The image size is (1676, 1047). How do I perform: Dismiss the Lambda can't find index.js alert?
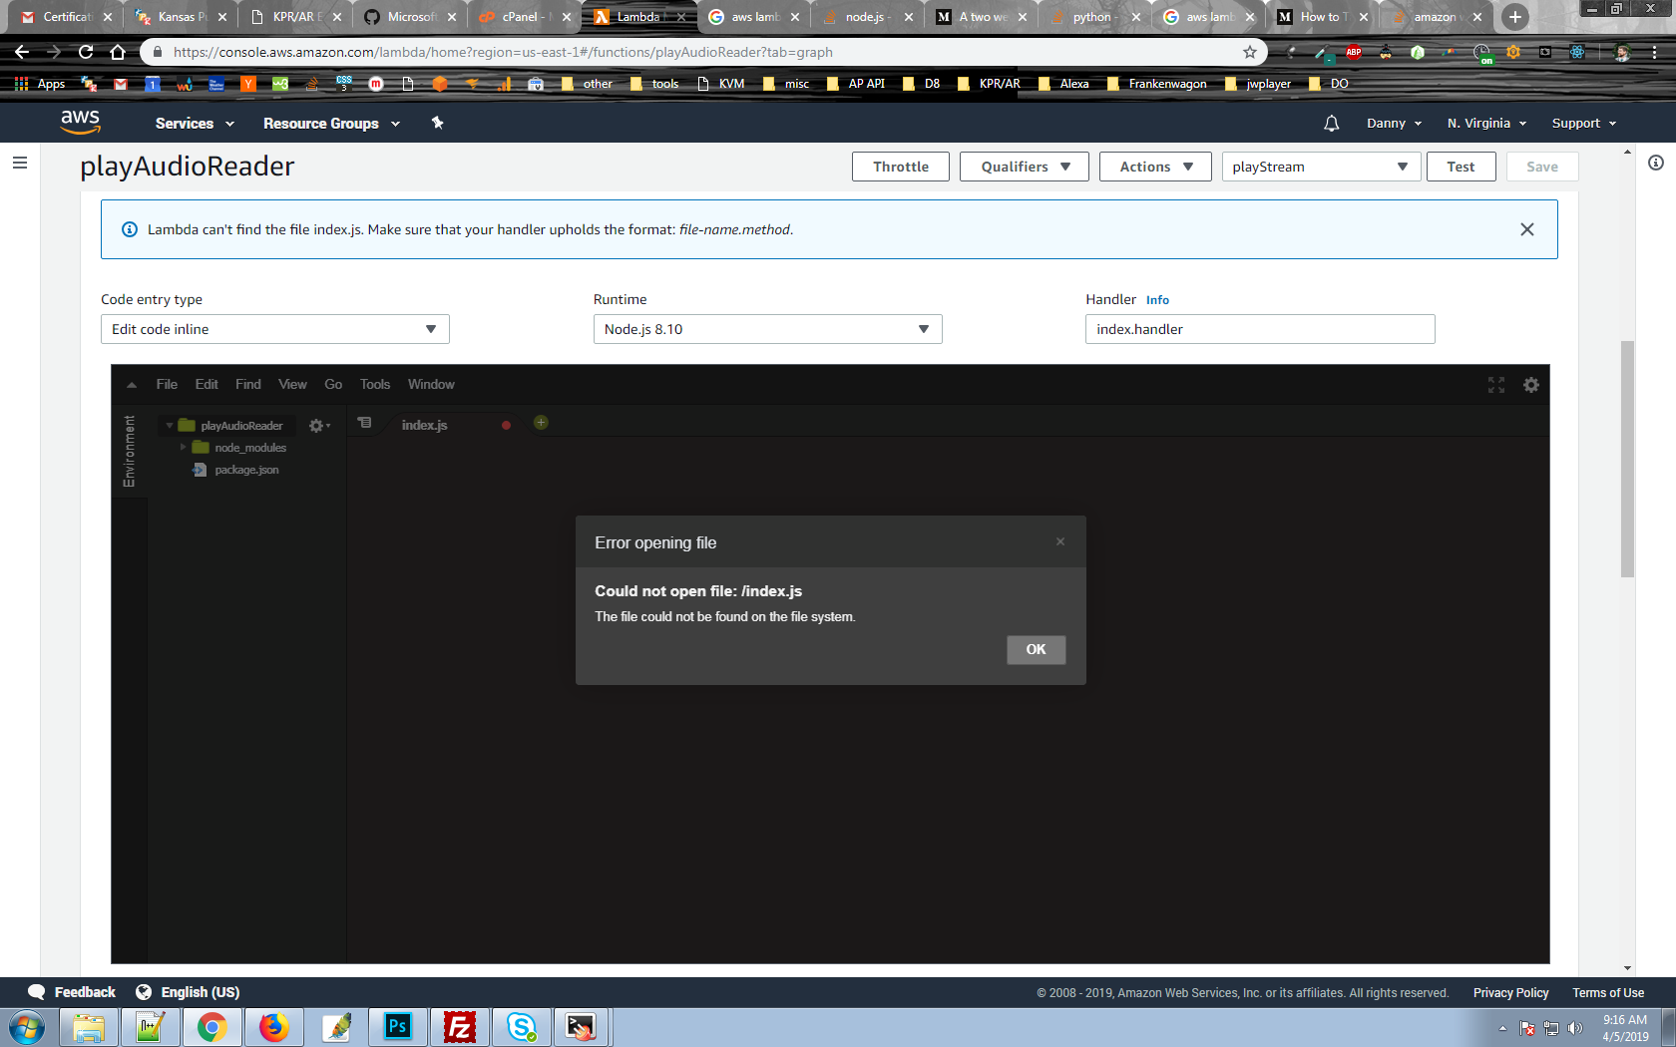click(x=1526, y=229)
